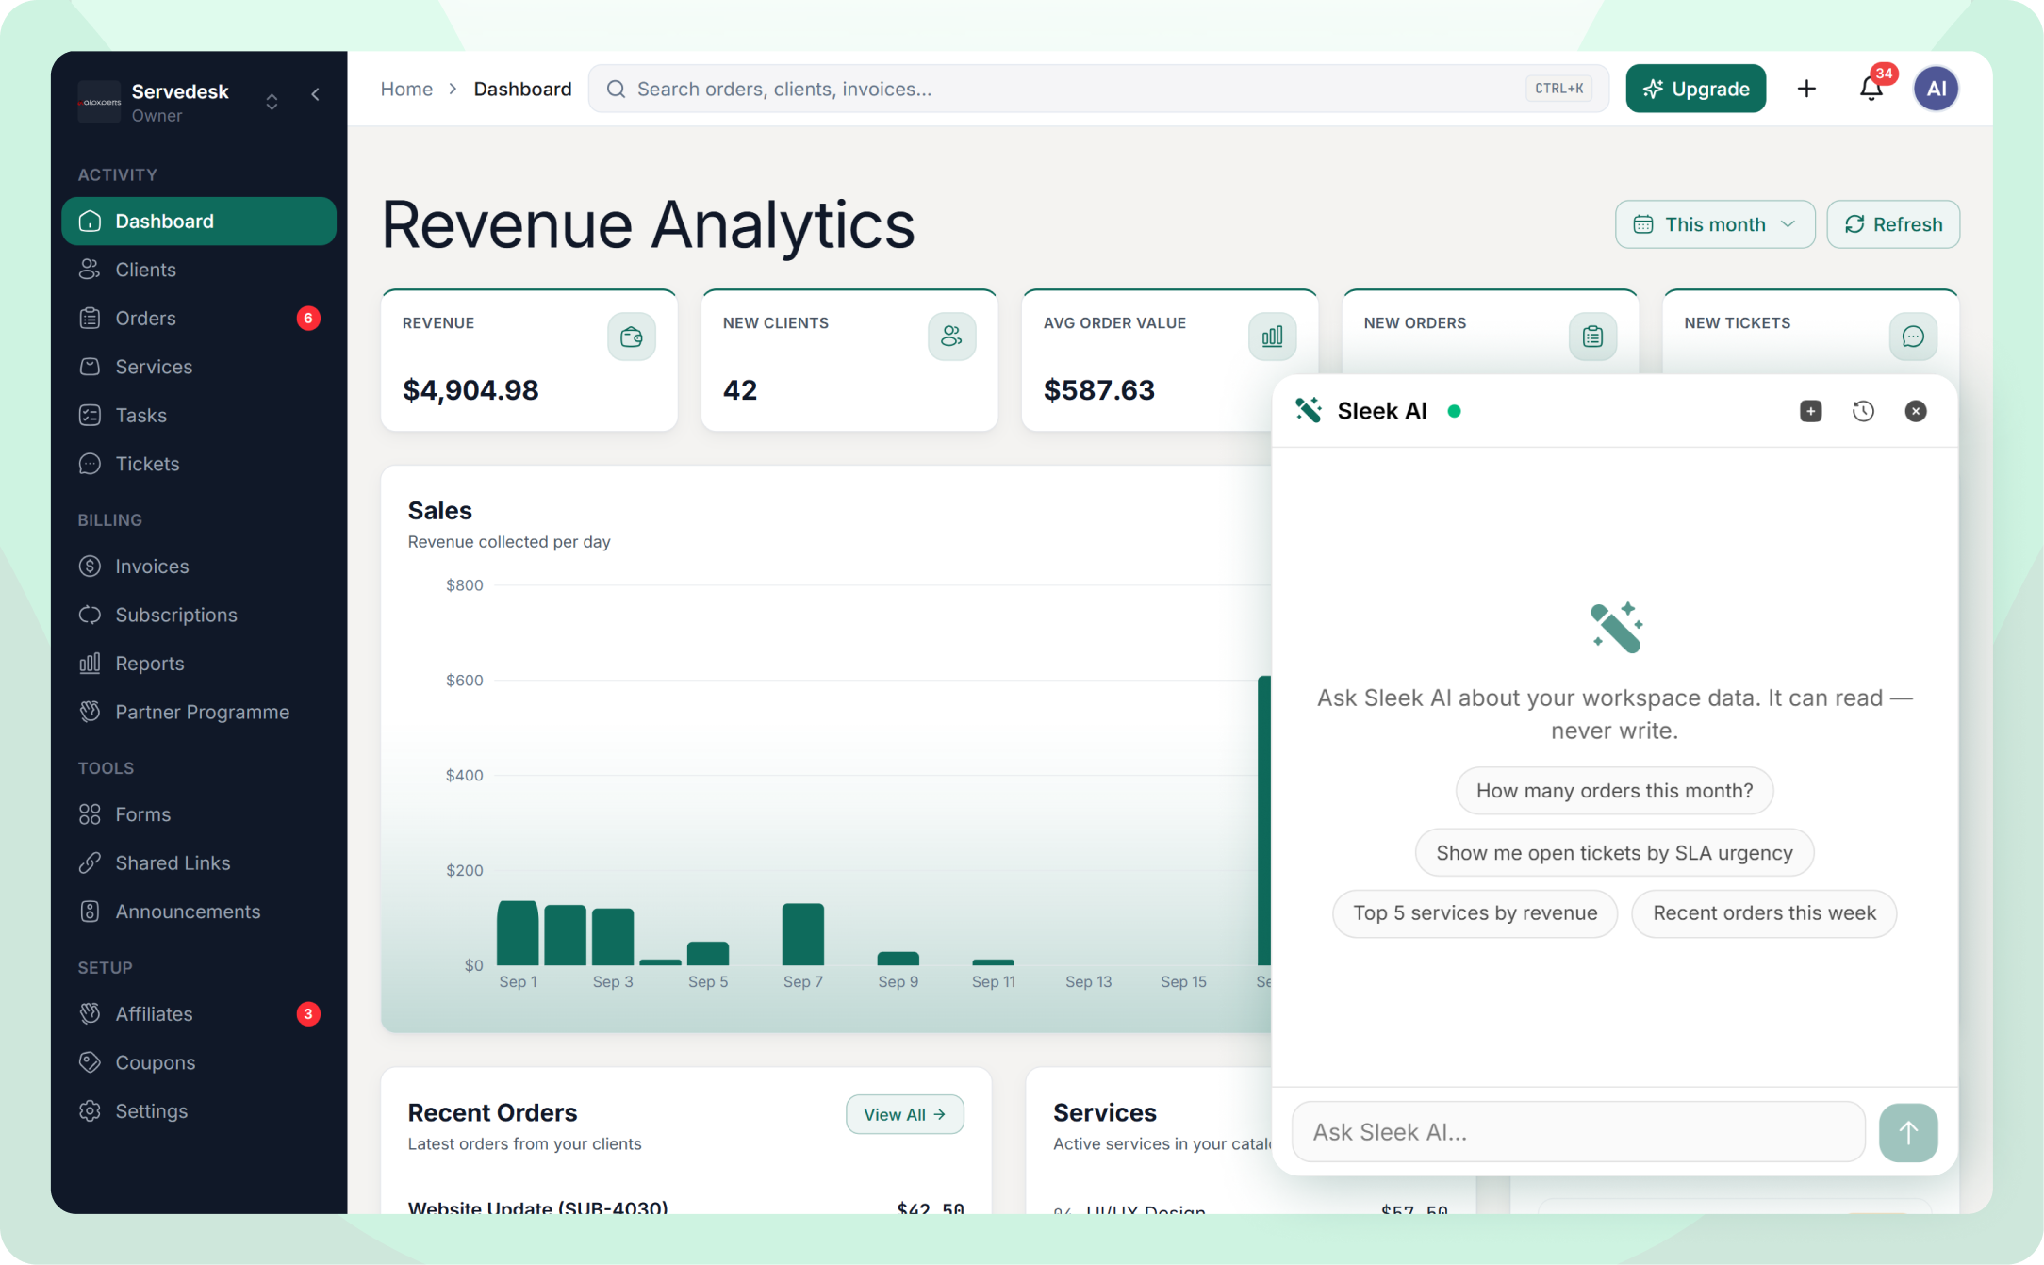Screen dimensions: 2044x1265
Task: Click the plus icon in top bar
Action: pyautogui.click(x=1806, y=89)
